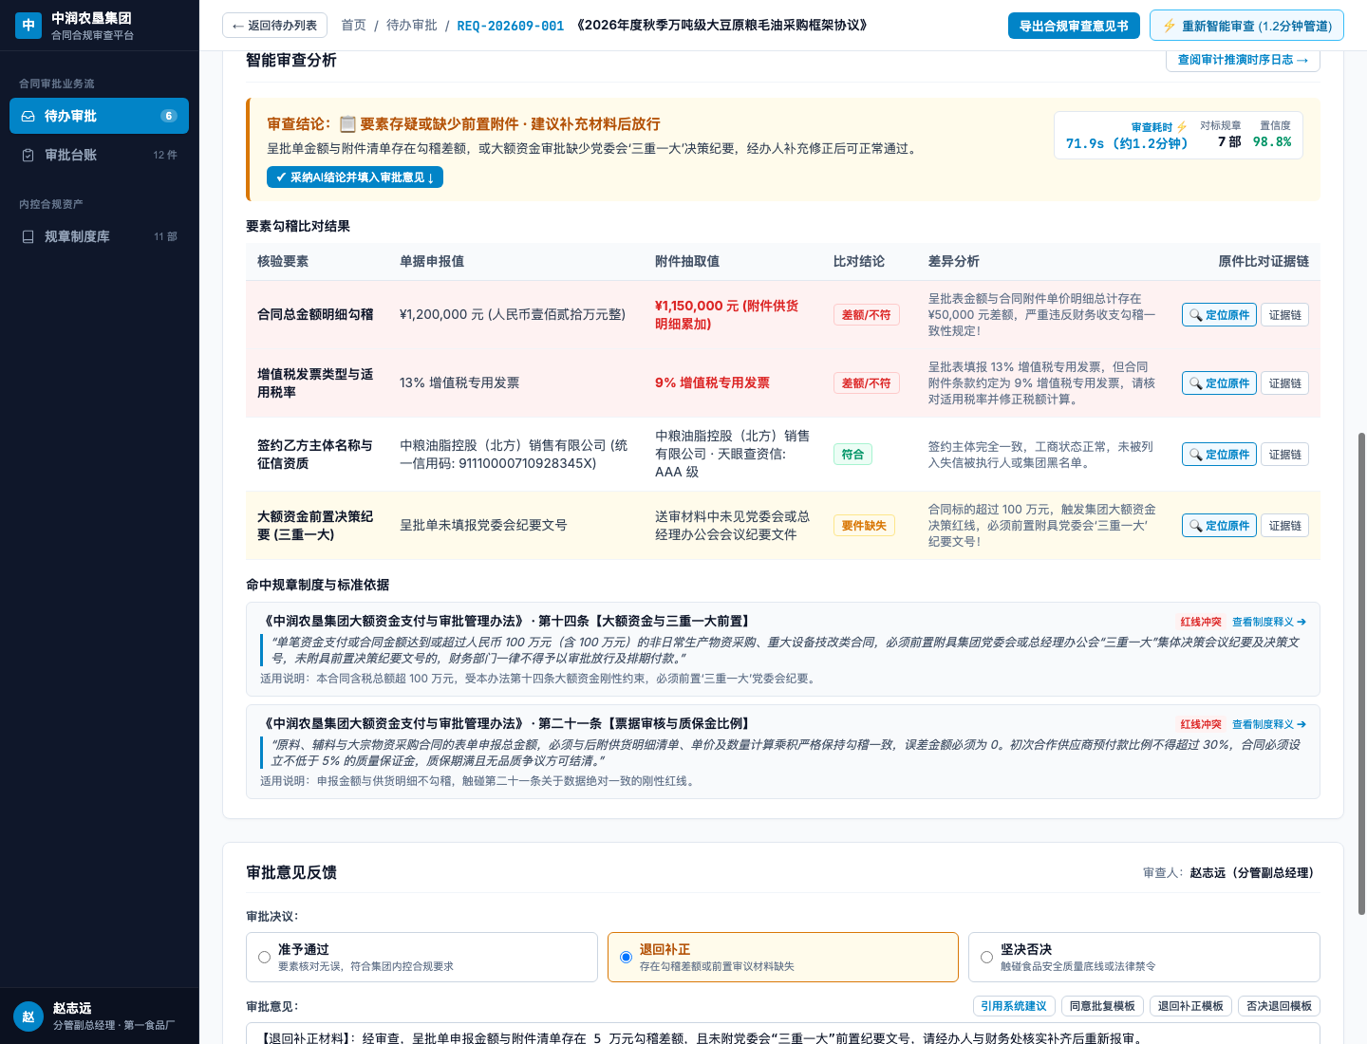Image resolution: width=1367 pixels, height=1044 pixels.
Task: Click the document icon beside 审查结论
Action: 347,124
